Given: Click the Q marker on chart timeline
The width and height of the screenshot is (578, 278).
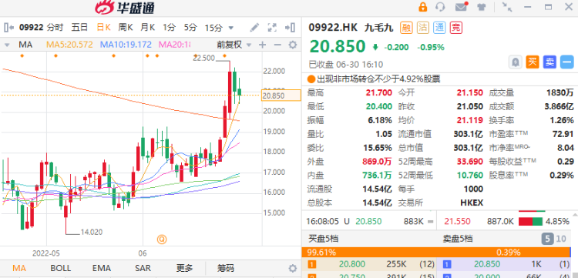Looking at the screenshot, I should click(162, 239).
